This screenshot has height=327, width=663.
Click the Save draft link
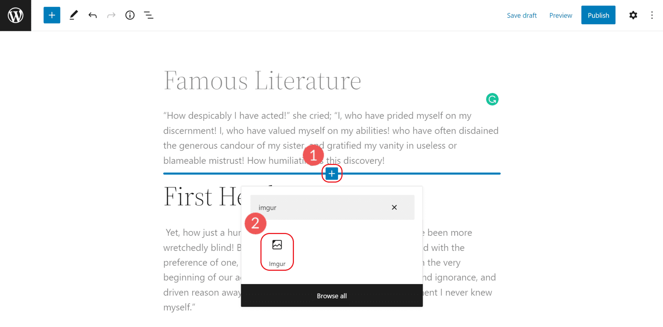(522, 15)
